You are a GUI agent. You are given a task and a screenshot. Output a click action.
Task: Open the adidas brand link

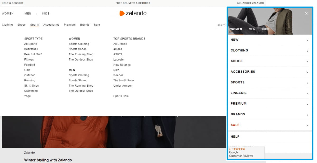(118, 49)
